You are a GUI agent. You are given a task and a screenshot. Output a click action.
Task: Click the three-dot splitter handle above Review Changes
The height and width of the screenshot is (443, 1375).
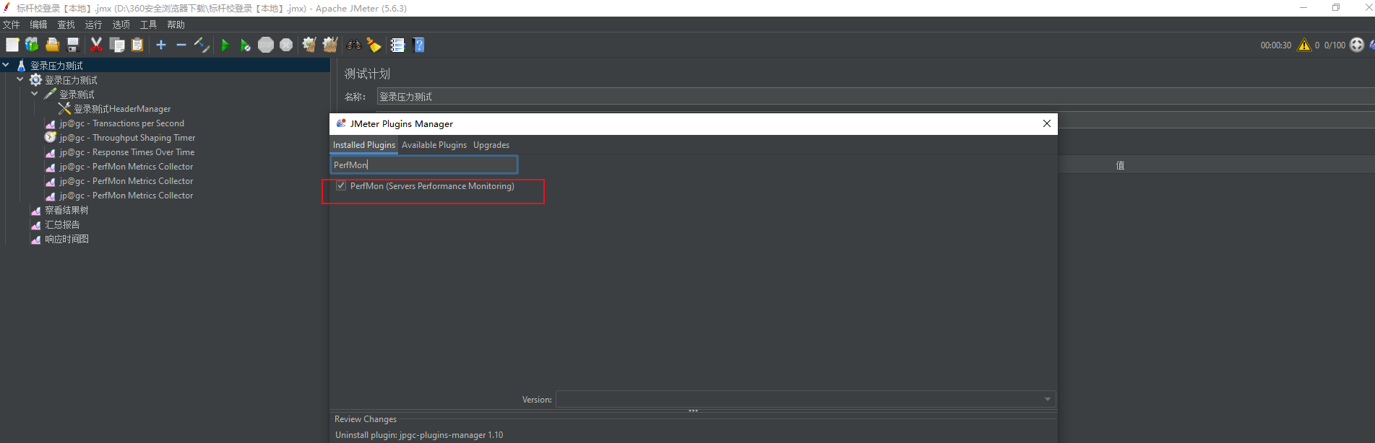click(693, 411)
